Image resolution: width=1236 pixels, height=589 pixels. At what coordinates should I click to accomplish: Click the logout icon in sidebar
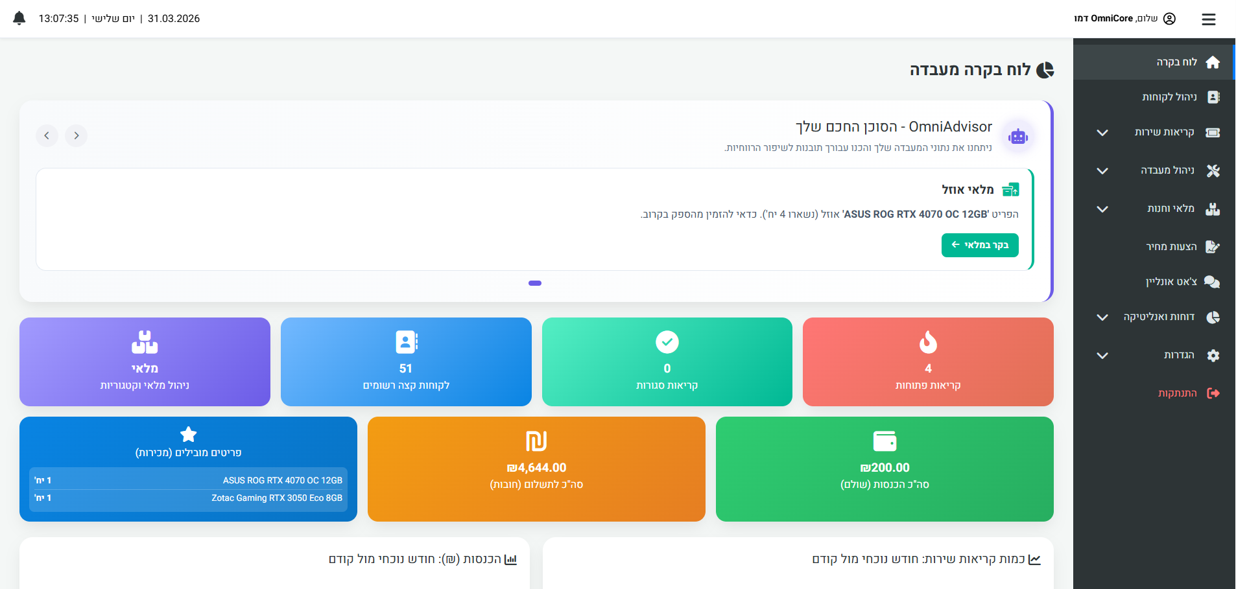[x=1213, y=393]
